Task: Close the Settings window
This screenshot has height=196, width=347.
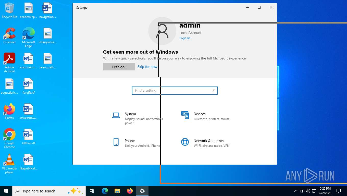Action: pyautogui.click(x=271, y=8)
